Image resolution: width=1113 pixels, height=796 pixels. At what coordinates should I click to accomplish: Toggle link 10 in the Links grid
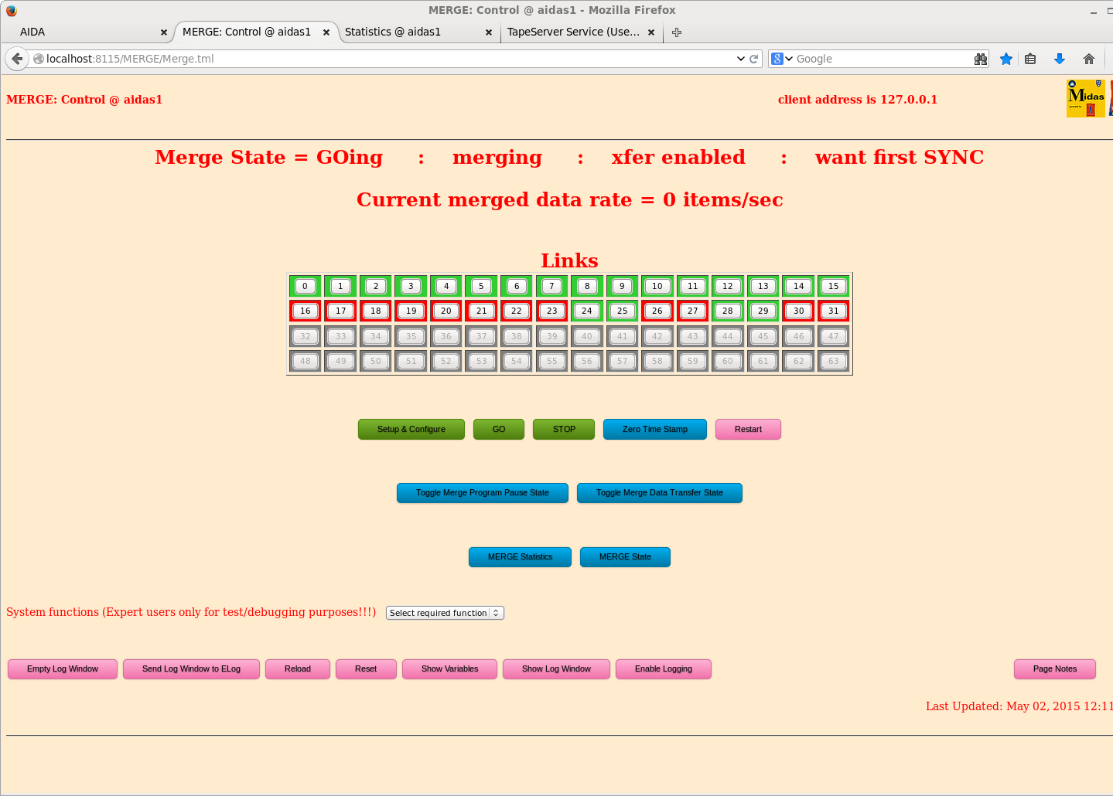[657, 286]
